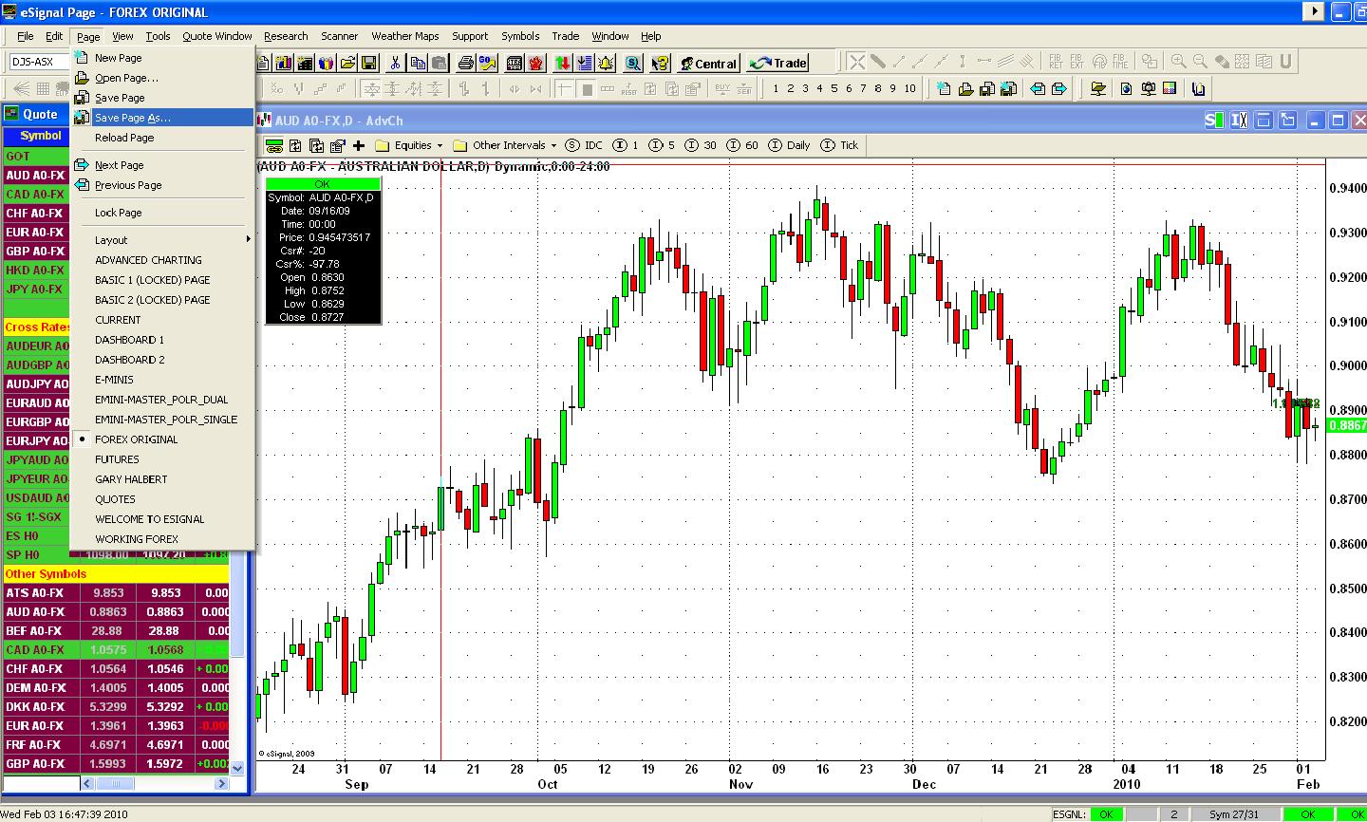Set chart interval to Daily
The height and width of the screenshot is (822, 1367).
point(790,145)
